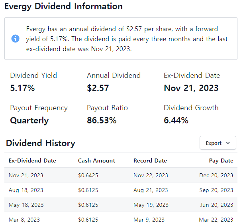Click the $2.57 Annual Dividend value
Viewport: 251px width, 224px height.
click(x=98, y=88)
